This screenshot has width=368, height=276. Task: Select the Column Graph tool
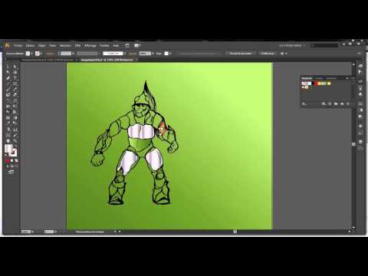coord(15,130)
